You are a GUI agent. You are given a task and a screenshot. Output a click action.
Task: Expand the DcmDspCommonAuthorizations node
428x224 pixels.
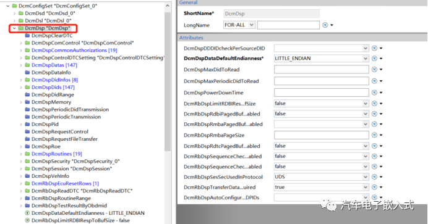21,51
